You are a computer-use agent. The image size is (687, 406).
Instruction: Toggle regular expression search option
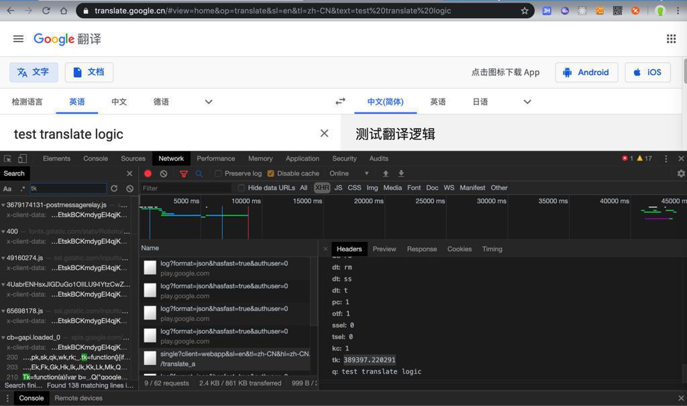(x=22, y=188)
